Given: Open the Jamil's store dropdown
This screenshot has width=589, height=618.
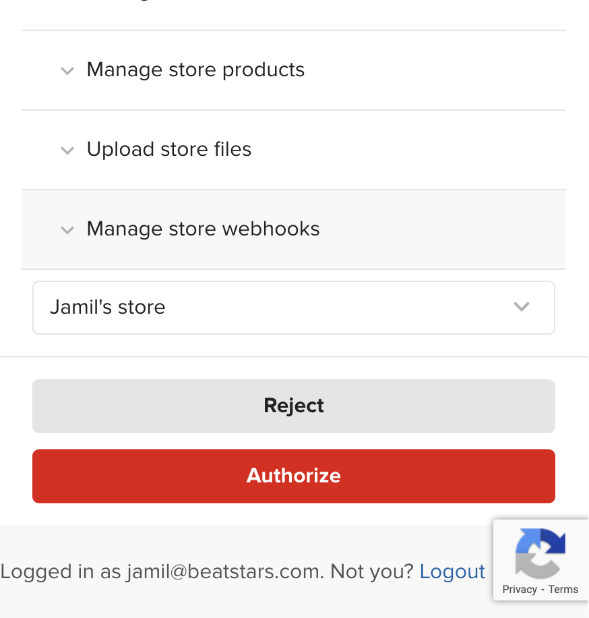Looking at the screenshot, I should coord(294,308).
